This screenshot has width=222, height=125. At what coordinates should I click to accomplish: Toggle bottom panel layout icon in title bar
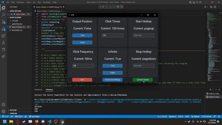194,2
